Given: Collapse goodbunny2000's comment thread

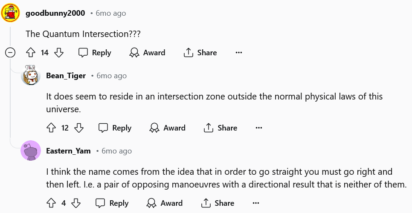Looking at the screenshot, I should 10,53.
